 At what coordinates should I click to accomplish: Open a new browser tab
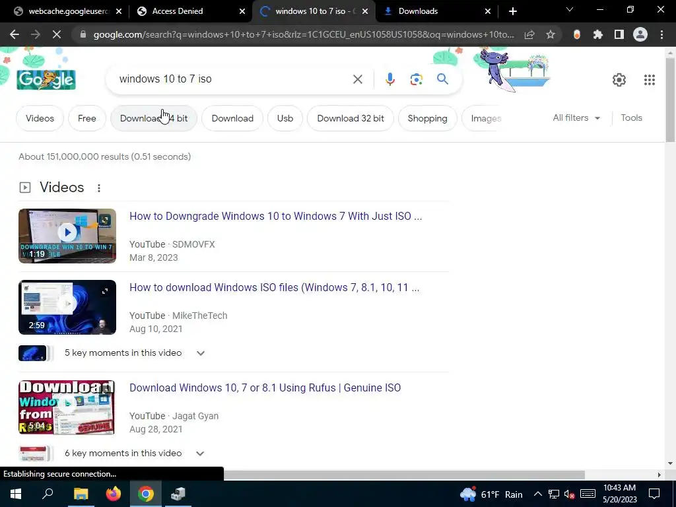tap(512, 11)
